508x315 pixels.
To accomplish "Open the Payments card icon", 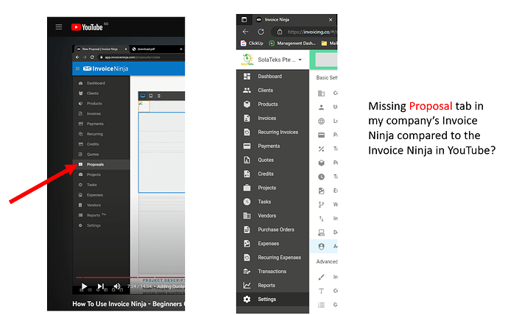I will (247, 146).
